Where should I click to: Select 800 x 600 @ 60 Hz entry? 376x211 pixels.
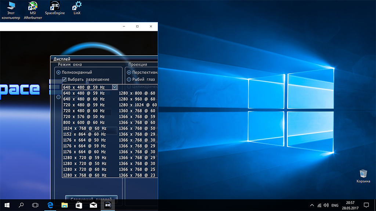(x=84, y=122)
